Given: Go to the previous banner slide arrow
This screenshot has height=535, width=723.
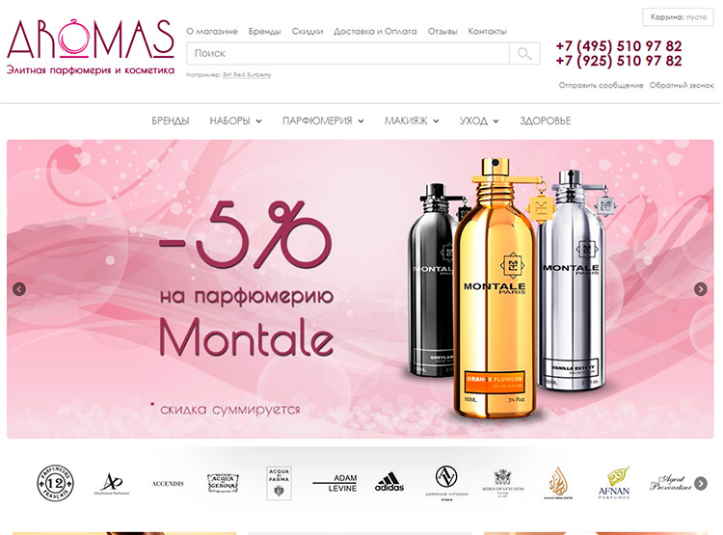Looking at the screenshot, I should pos(19,289).
